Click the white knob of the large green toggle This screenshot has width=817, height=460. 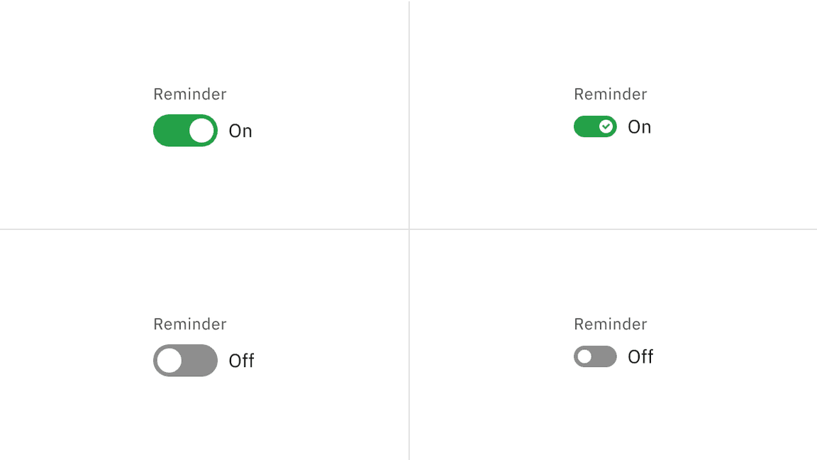coord(201,131)
